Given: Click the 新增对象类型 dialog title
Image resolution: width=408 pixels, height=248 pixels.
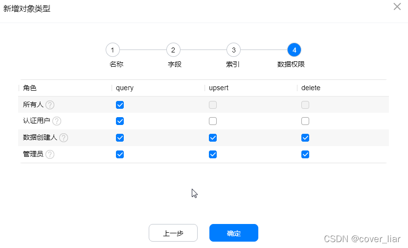Looking at the screenshot, I should [27, 9].
